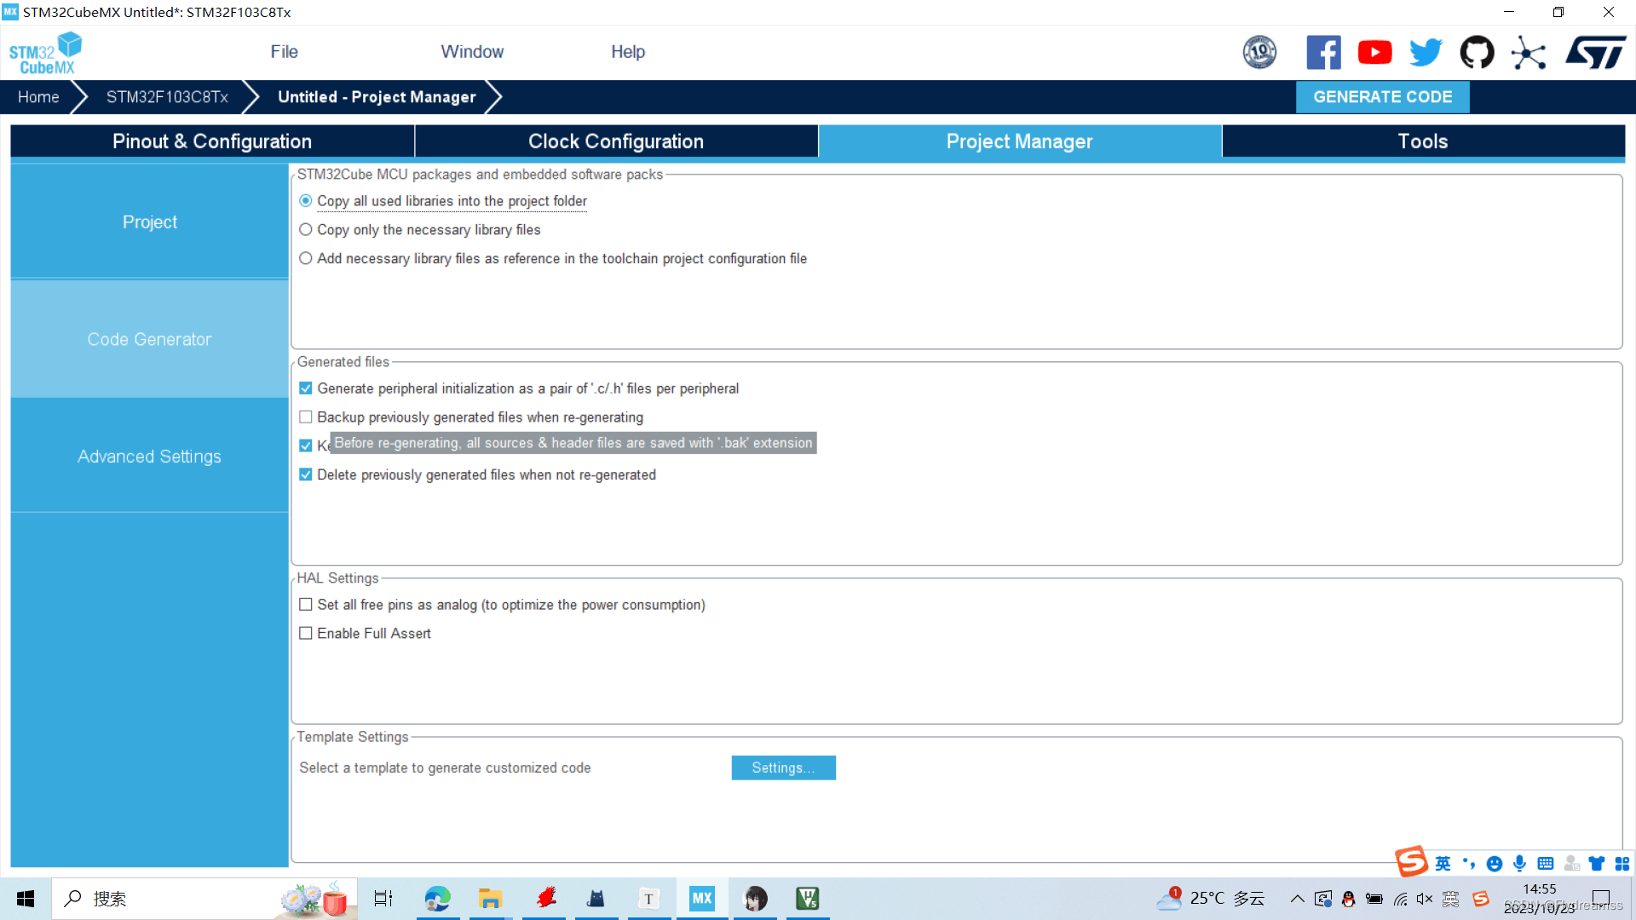Click the template Settings... button
Image resolution: width=1636 pixels, height=920 pixels.
783,768
